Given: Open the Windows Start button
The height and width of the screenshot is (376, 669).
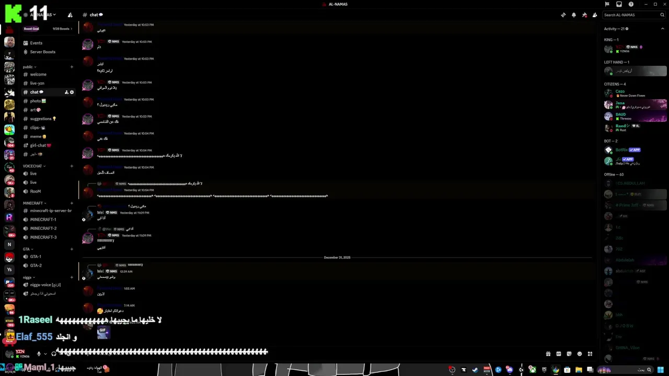Looking at the screenshot, I should 660,370.
